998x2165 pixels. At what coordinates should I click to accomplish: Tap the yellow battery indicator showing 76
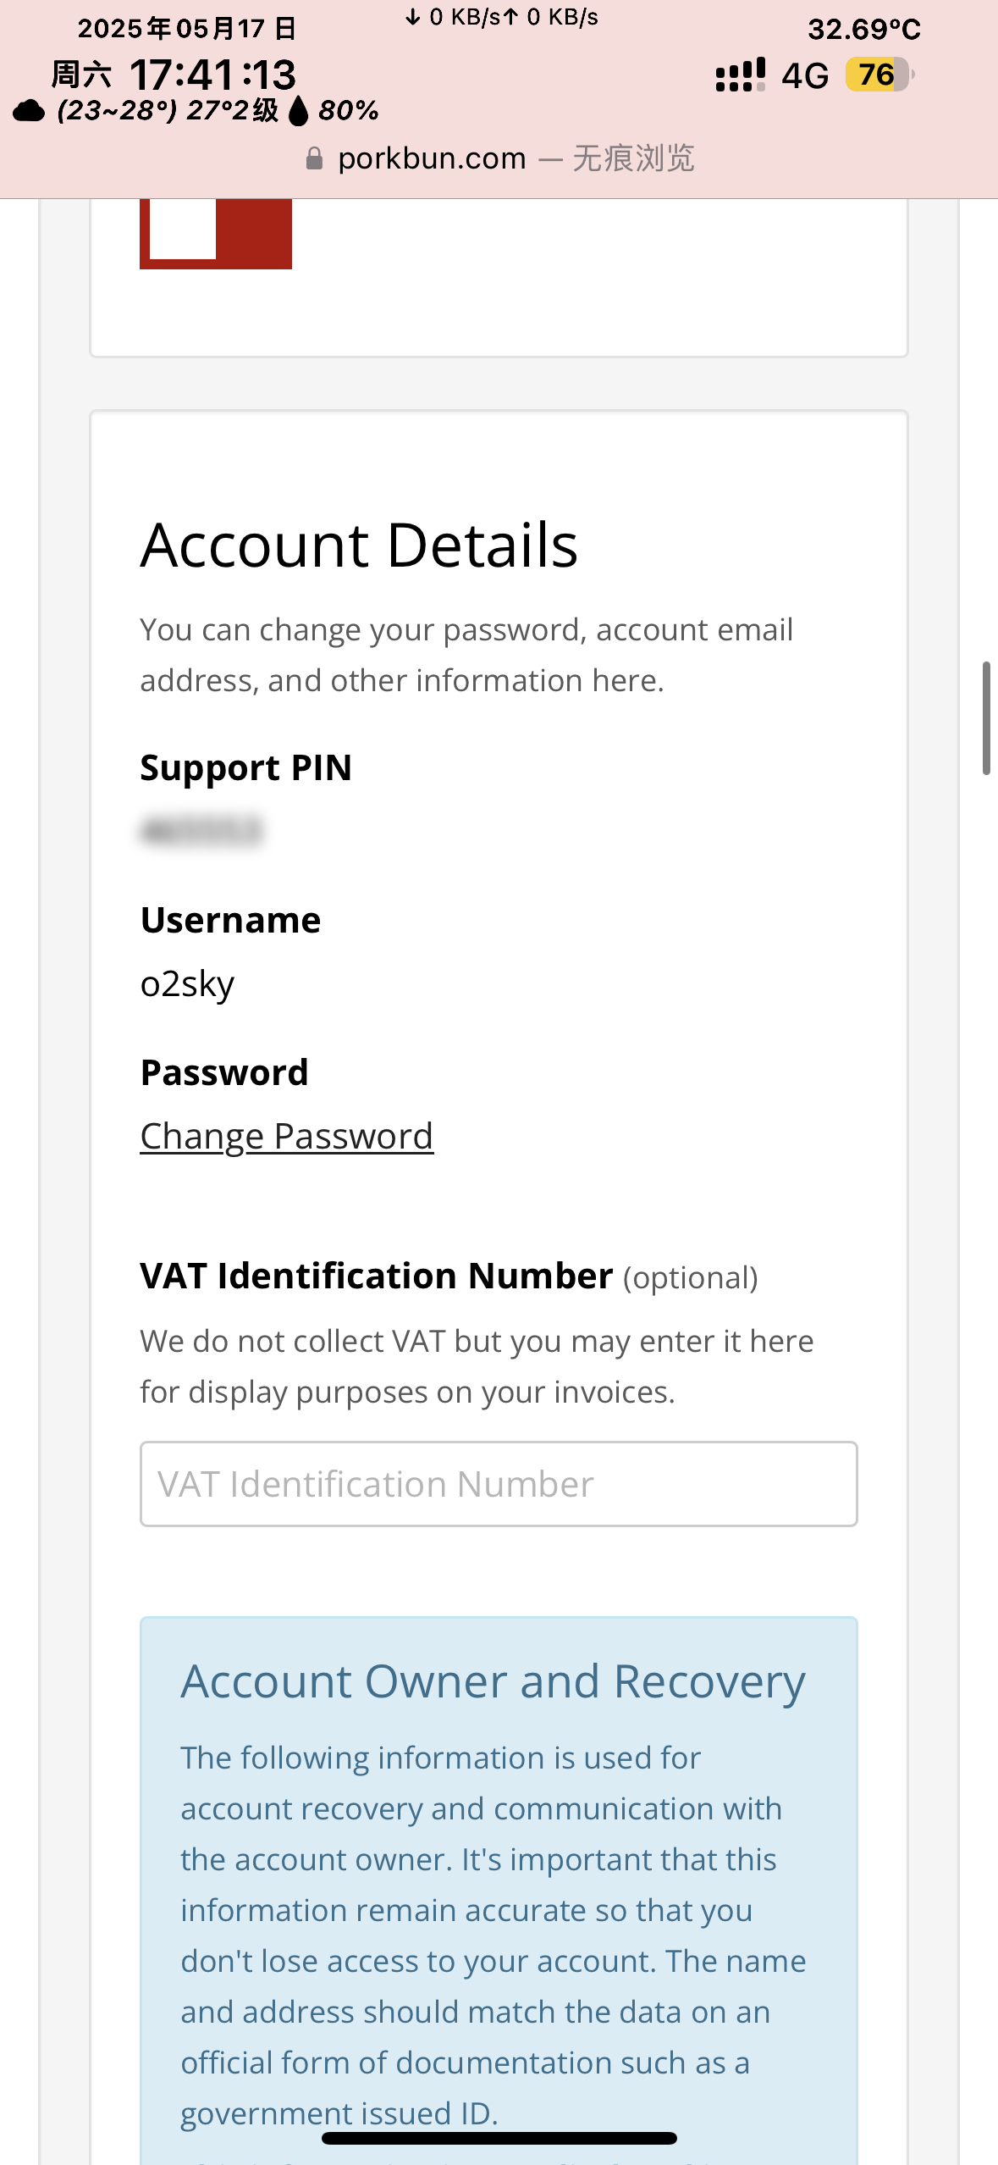click(879, 75)
